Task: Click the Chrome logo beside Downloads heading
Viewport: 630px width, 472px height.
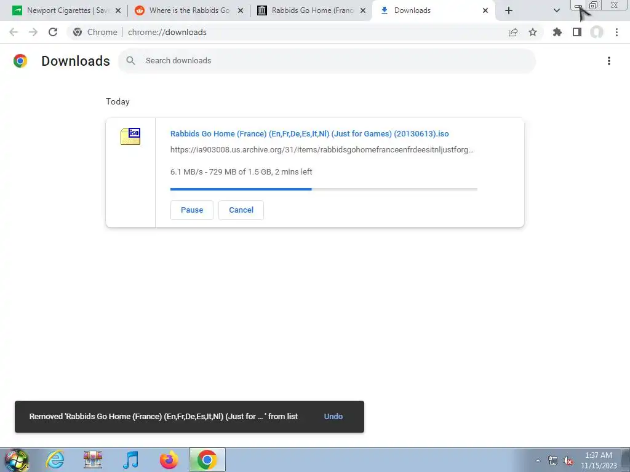Action: [x=20, y=61]
